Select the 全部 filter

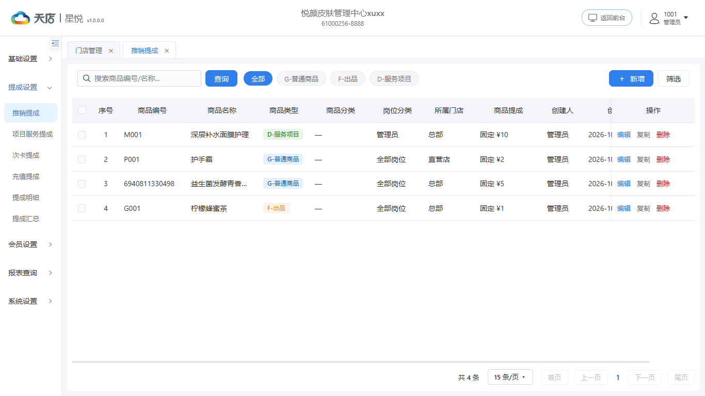pos(258,78)
